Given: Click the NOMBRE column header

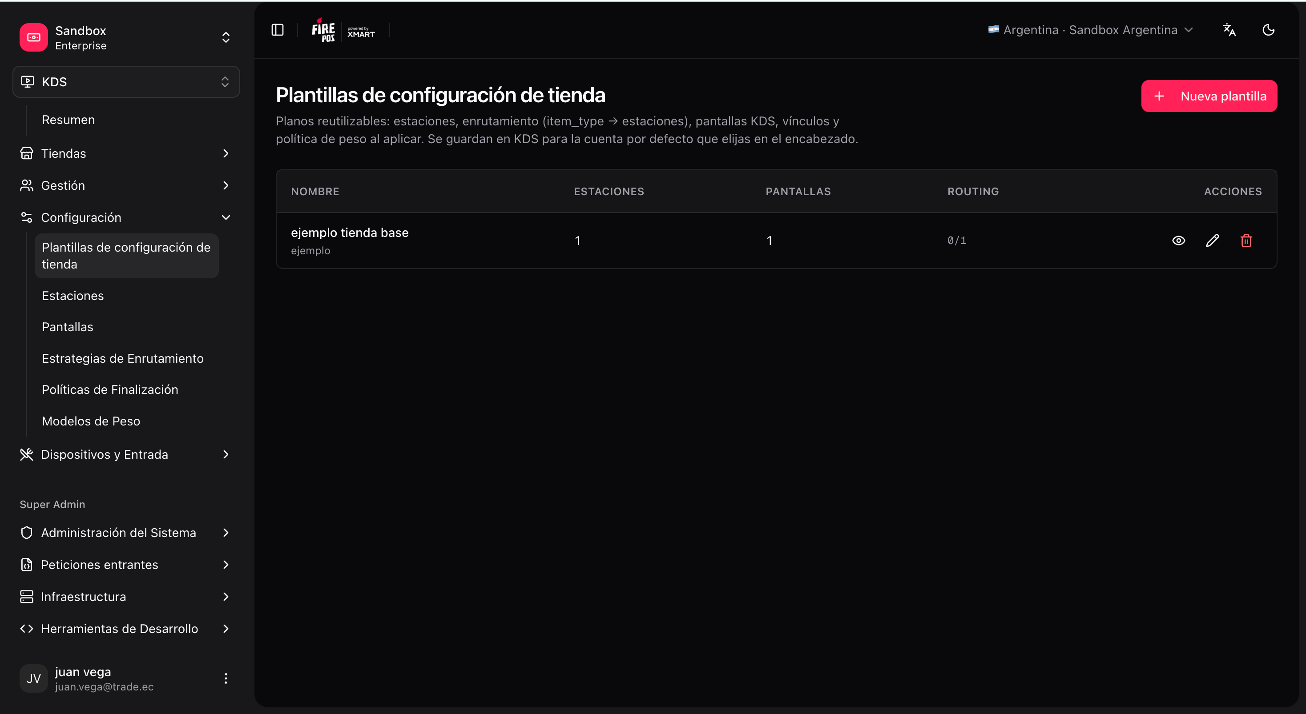Looking at the screenshot, I should point(315,192).
